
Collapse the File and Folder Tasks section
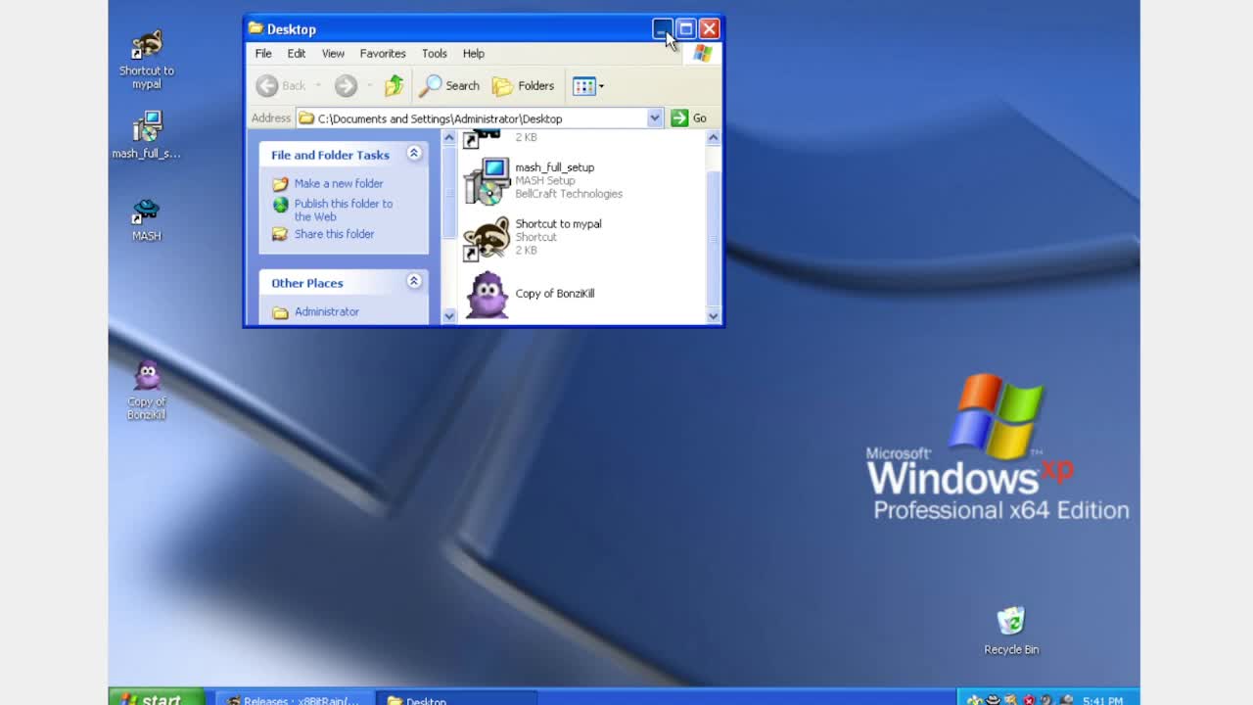click(x=413, y=154)
